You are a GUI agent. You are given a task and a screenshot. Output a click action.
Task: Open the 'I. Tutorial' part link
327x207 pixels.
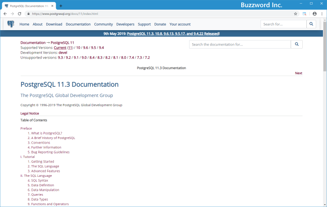pos(27,157)
